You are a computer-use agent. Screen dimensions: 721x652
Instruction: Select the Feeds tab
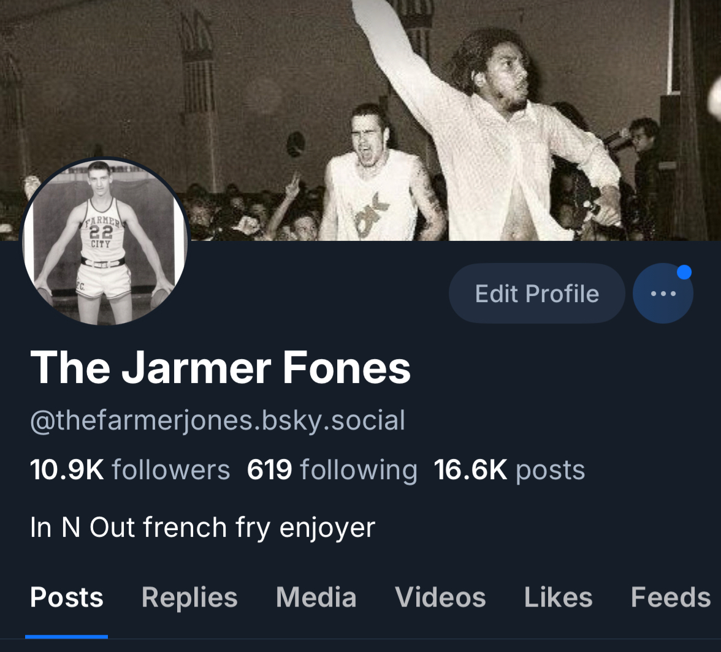point(671,597)
